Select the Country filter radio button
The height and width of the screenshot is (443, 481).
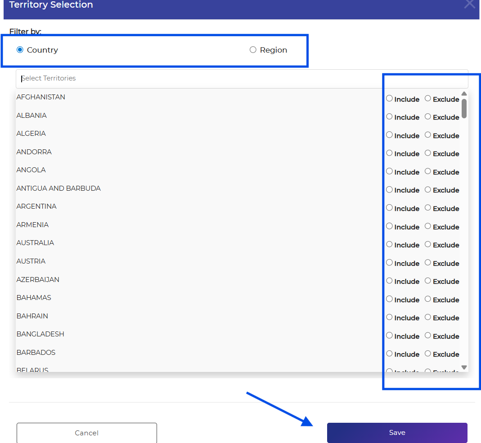point(20,50)
